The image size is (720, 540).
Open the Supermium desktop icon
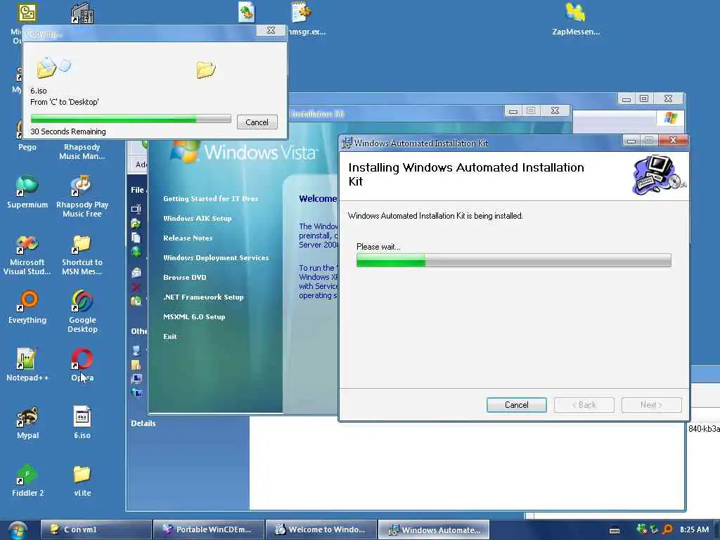[x=27, y=192]
